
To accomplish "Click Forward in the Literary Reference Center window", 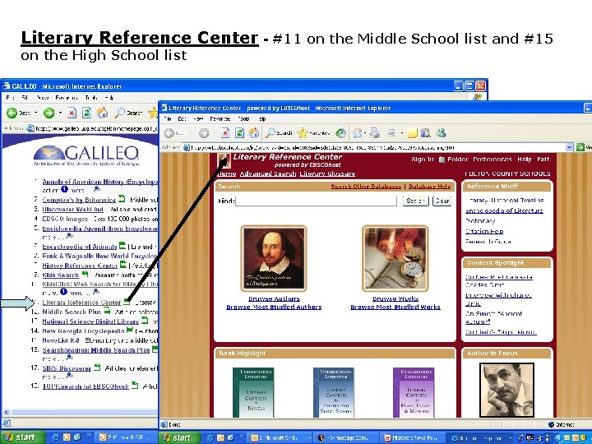I will 204,133.
